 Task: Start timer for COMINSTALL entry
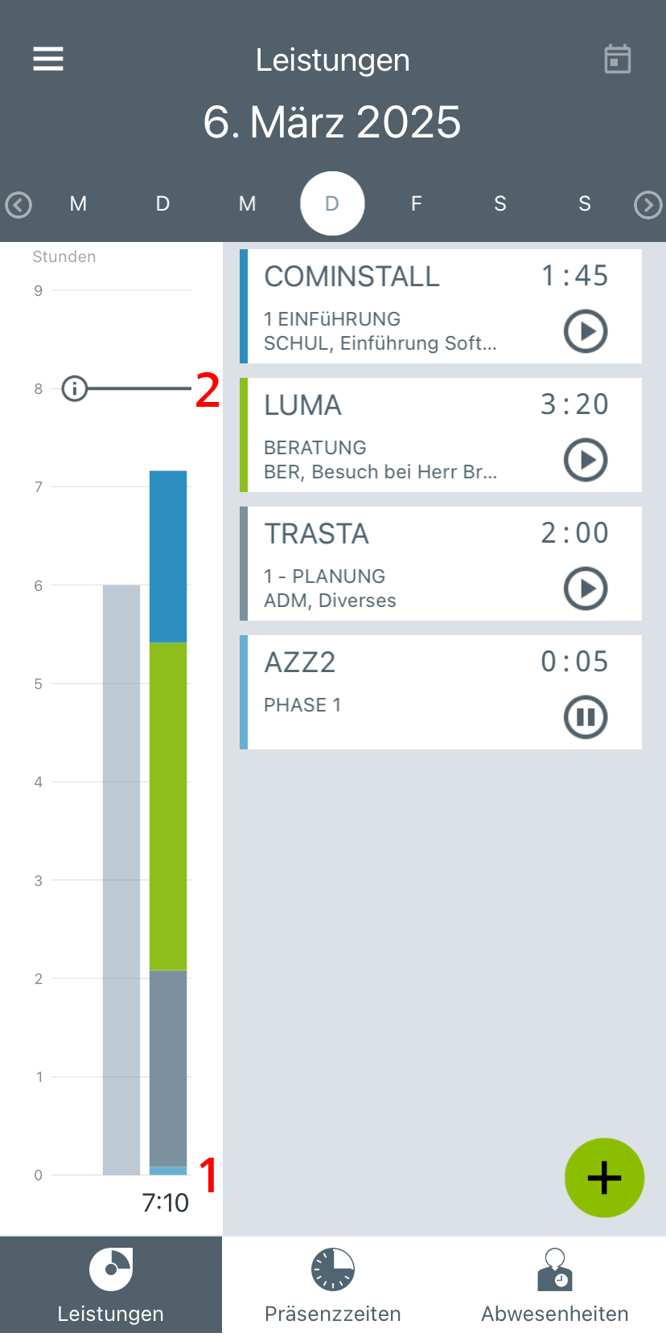[x=585, y=331]
